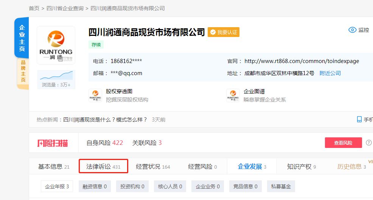Click the company name heading
The height and width of the screenshot is (200, 373).
click(146, 32)
